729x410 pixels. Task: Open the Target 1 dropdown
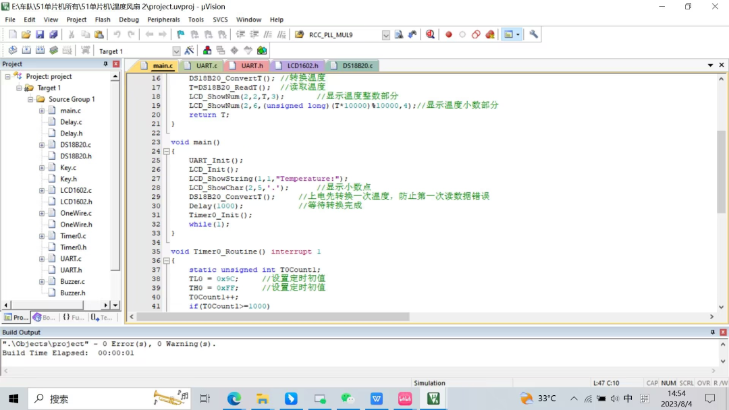[176, 51]
